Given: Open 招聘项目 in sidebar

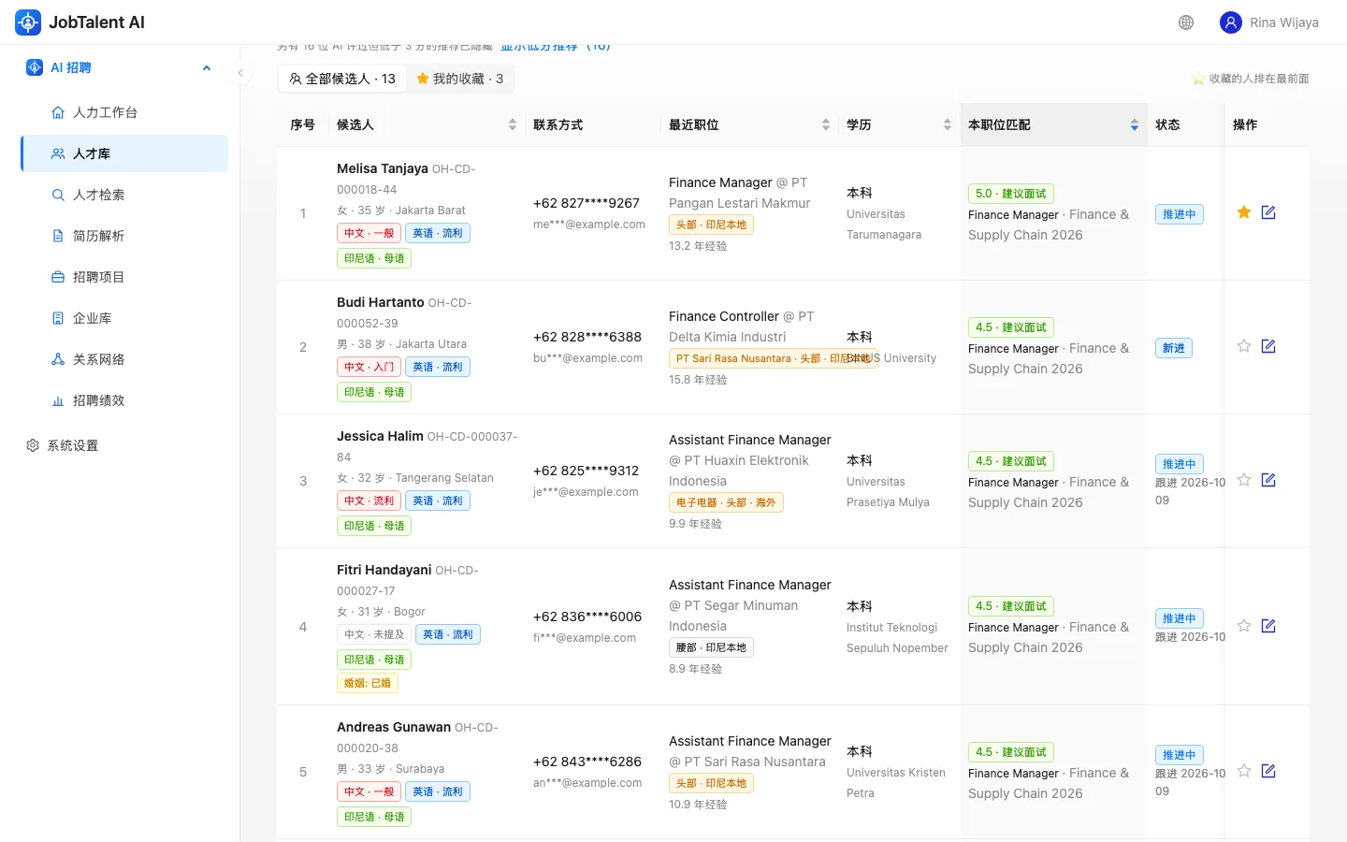Looking at the screenshot, I should (124, 277).
